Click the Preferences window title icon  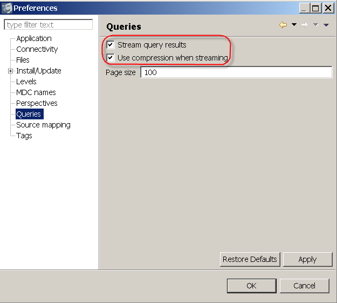[x=6, y=8]
